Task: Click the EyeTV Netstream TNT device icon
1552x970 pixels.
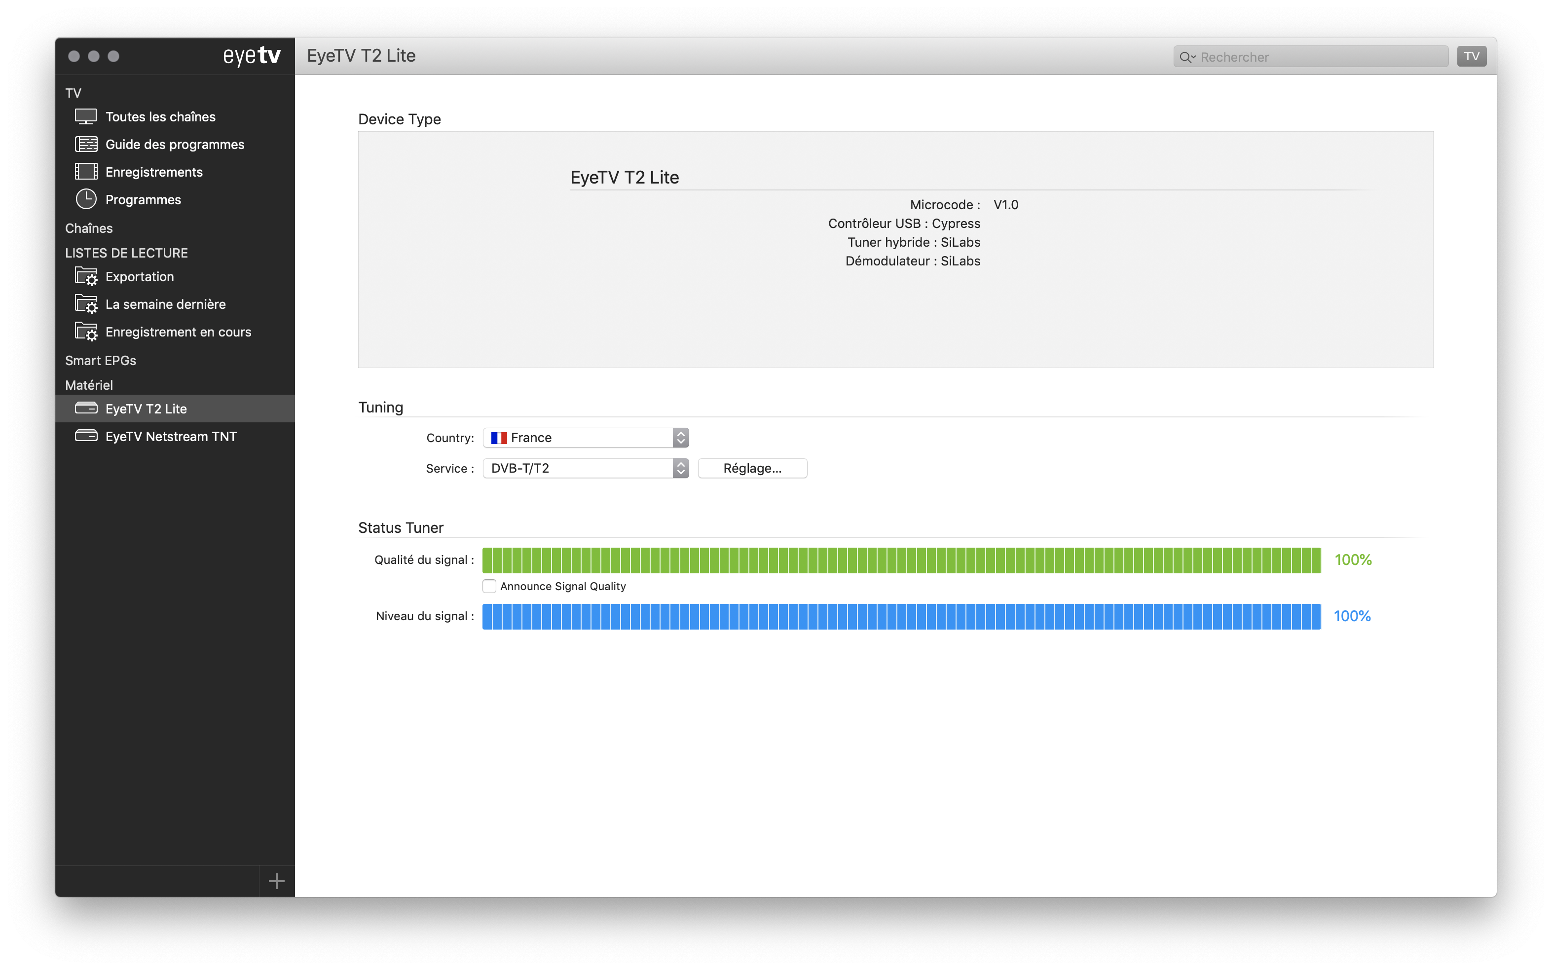Action: coord(86,436)
